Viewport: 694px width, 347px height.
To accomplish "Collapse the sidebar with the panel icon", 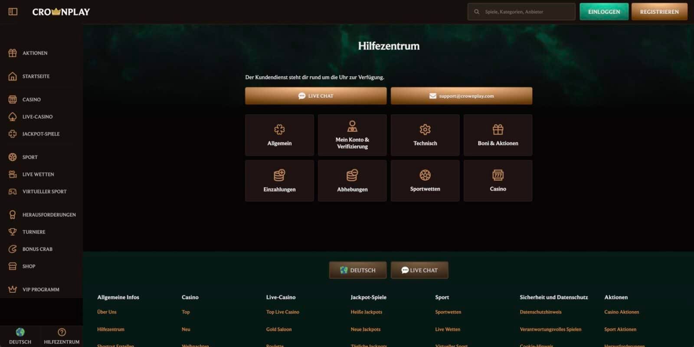I will 13,12.
